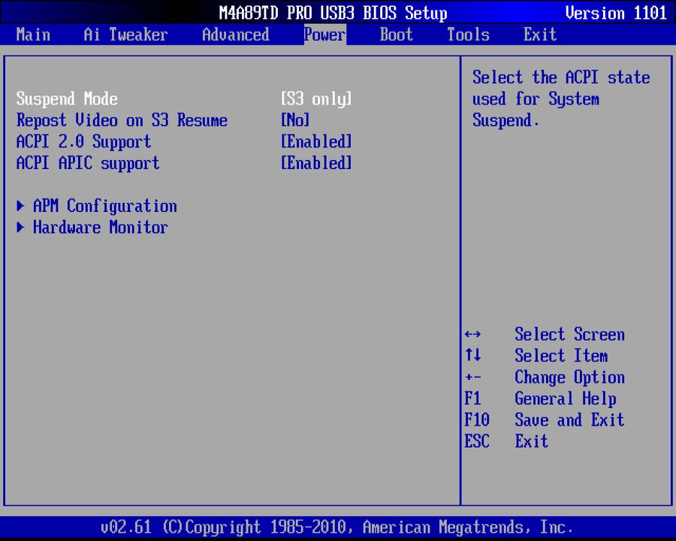Select the Suspend Mode item

click(x=67, y=98)
